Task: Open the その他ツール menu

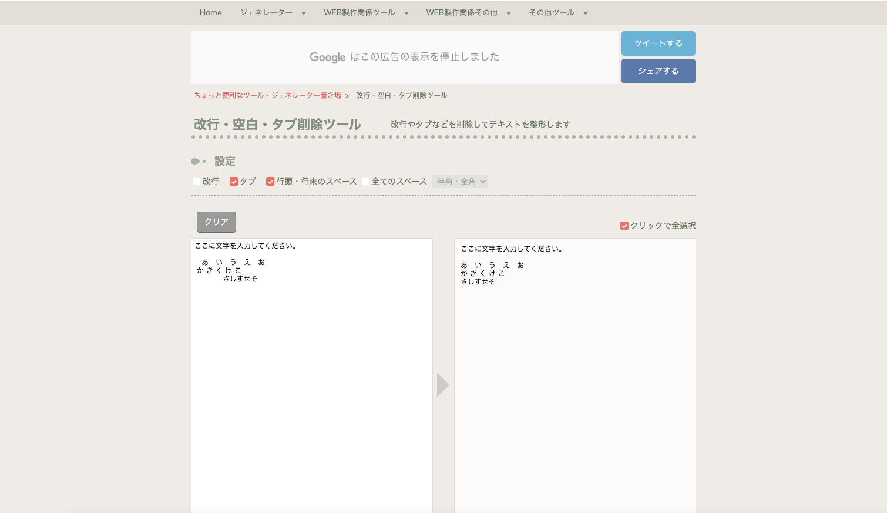Action: click(558, 12)
